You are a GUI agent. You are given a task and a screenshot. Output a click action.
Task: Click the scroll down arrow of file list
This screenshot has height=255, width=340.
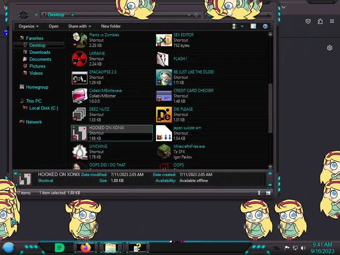(270, 167)
